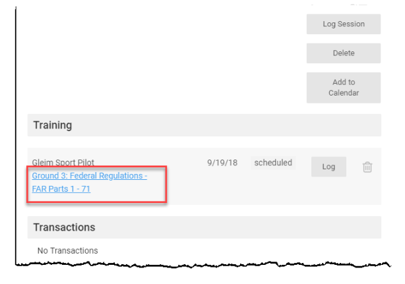The height and width of the screenshot is (284, 405).
Task: Click the scheduled label next to 9/19/18
Action: point(273,163)
